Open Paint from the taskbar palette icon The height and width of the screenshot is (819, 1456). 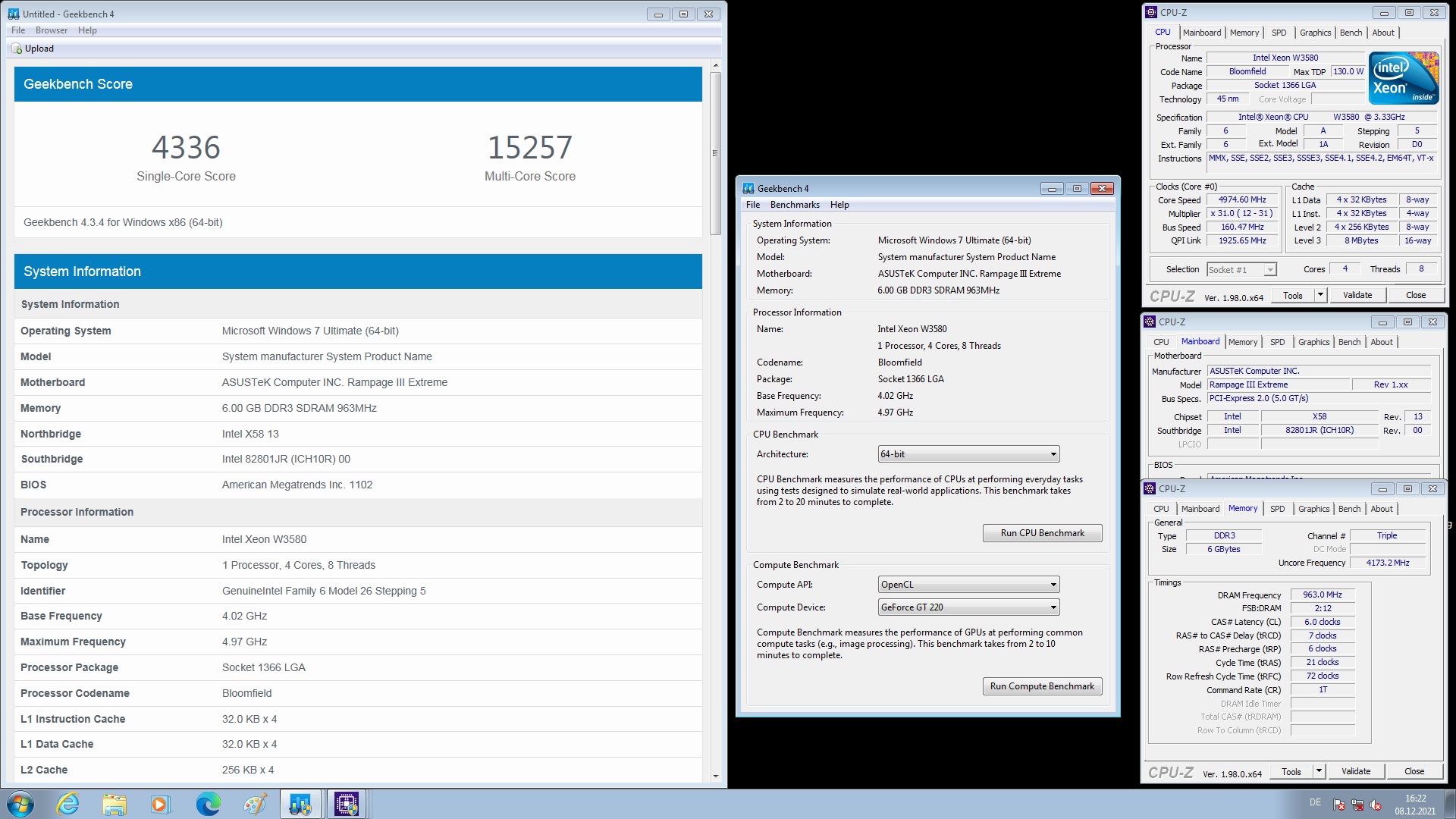click(255, 804)
